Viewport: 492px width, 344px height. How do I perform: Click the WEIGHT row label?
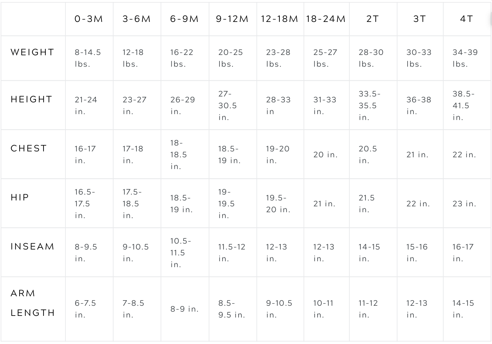coord(32,52)
